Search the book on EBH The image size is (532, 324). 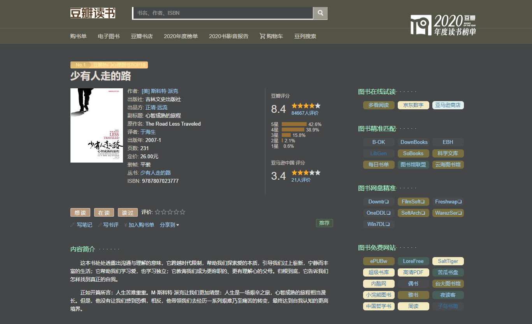[x=448, y=142]
